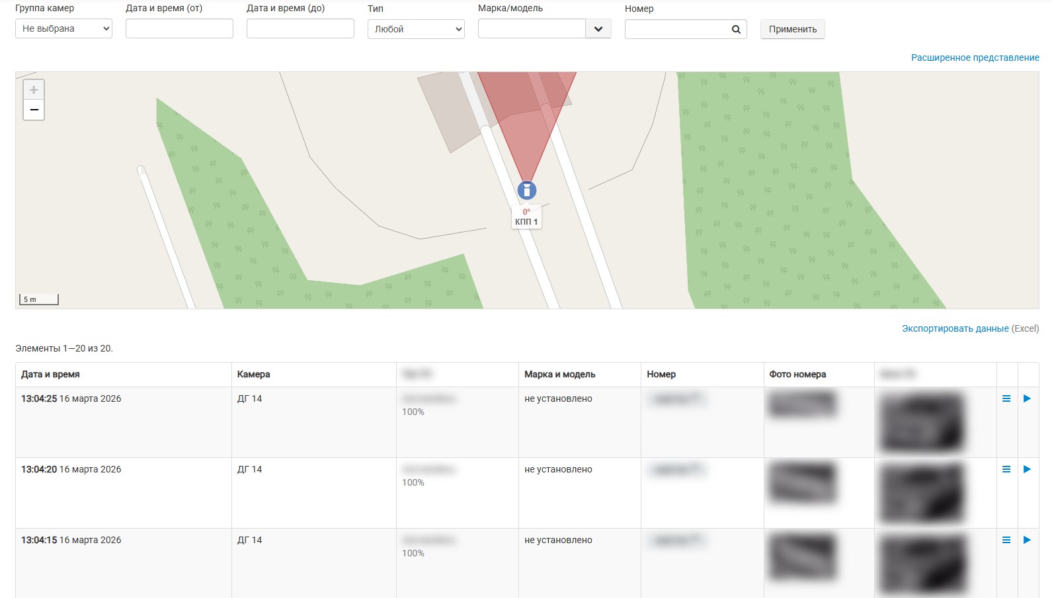Open details menu for 13:04:20 record
This screenshot has width=1052, height=598.
1006,469
